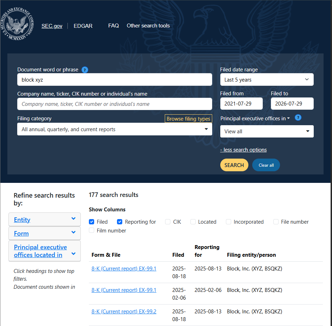Open the View all location dropdown
This screenshot has height=326, width=332.
267,132
